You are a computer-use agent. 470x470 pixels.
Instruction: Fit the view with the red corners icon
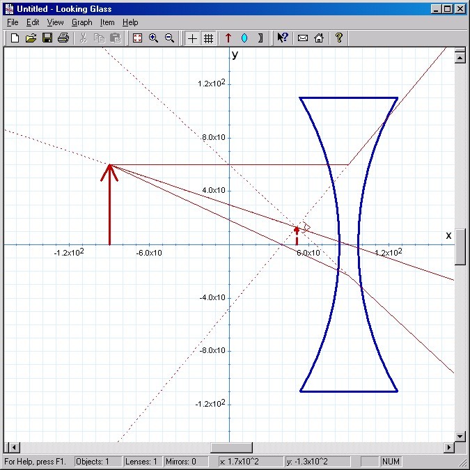pos(137,38)
